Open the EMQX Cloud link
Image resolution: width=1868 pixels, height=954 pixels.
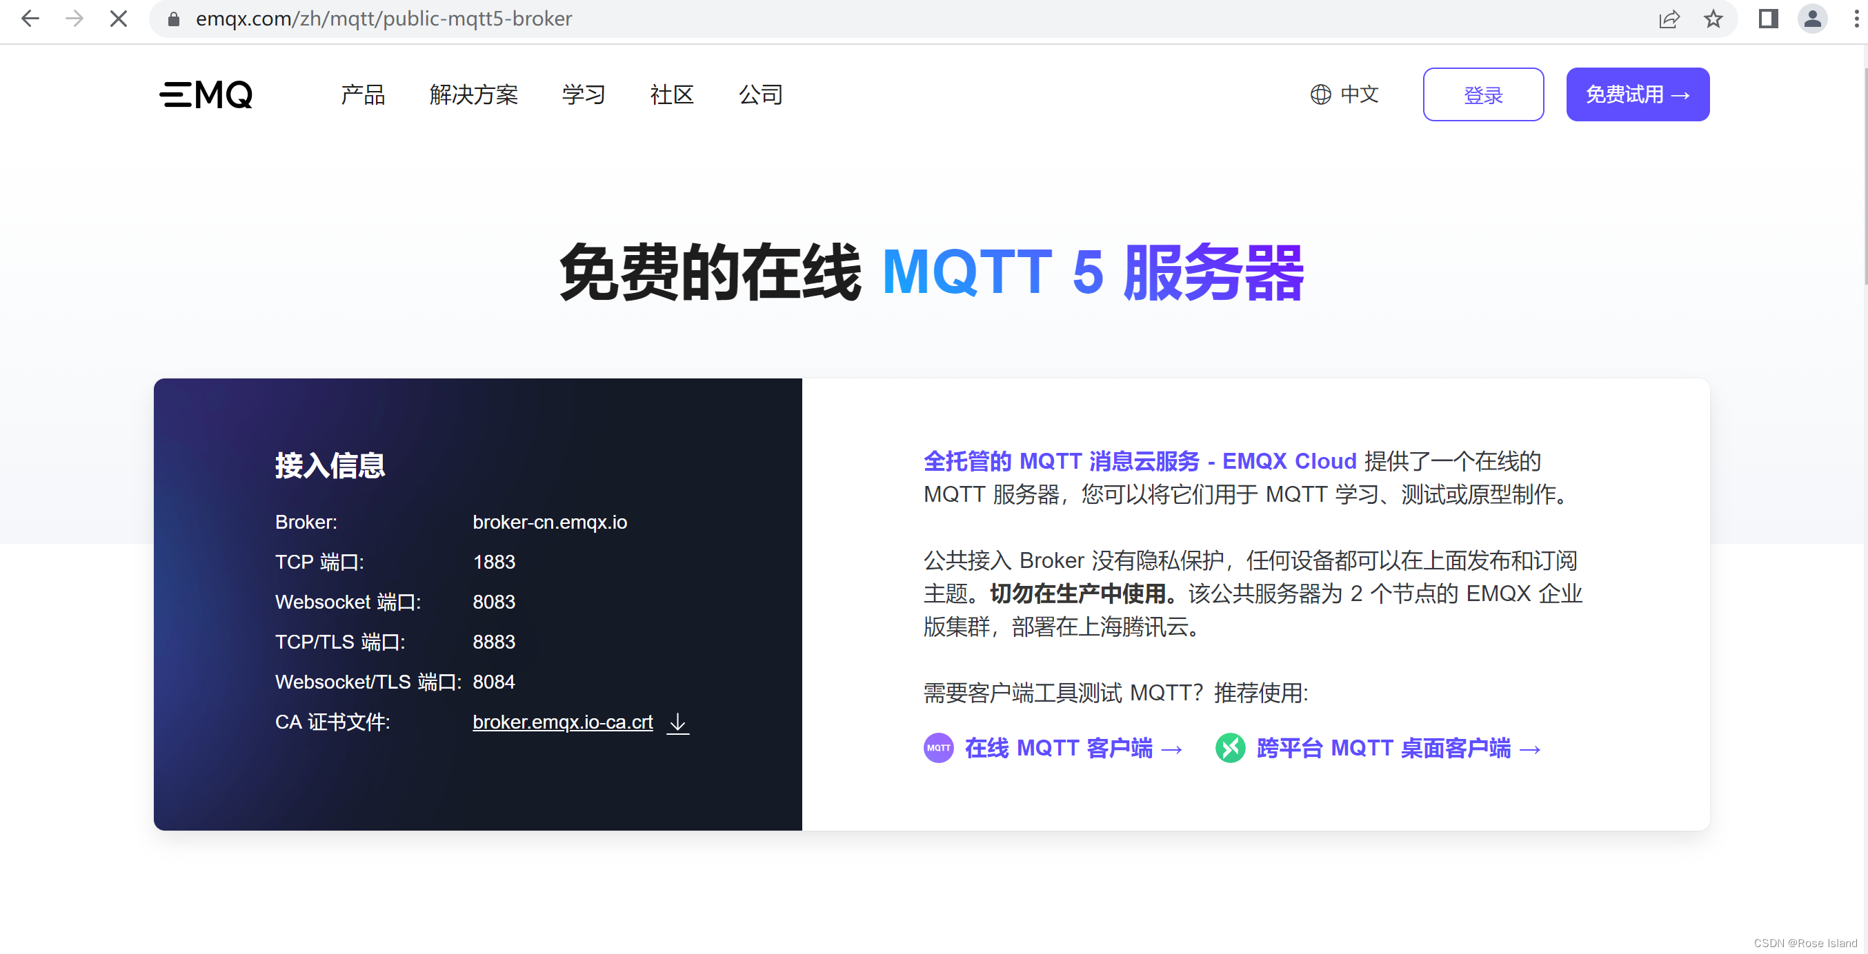(1289, 460)
